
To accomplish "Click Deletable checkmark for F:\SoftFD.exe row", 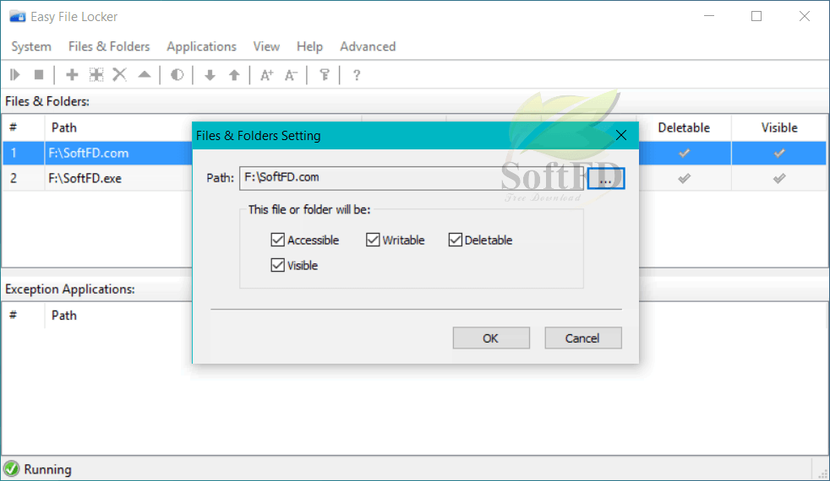I will pyautogui.click(x=684, y=179).
